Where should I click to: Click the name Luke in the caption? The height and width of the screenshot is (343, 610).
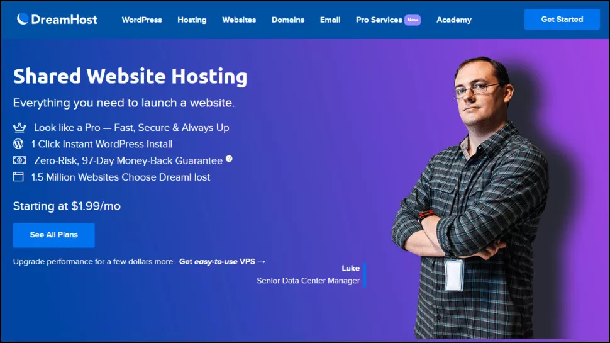tap(350, 268)
